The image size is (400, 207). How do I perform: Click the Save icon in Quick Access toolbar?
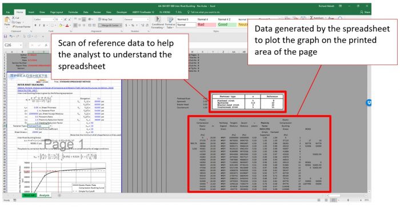click(5, 36)
